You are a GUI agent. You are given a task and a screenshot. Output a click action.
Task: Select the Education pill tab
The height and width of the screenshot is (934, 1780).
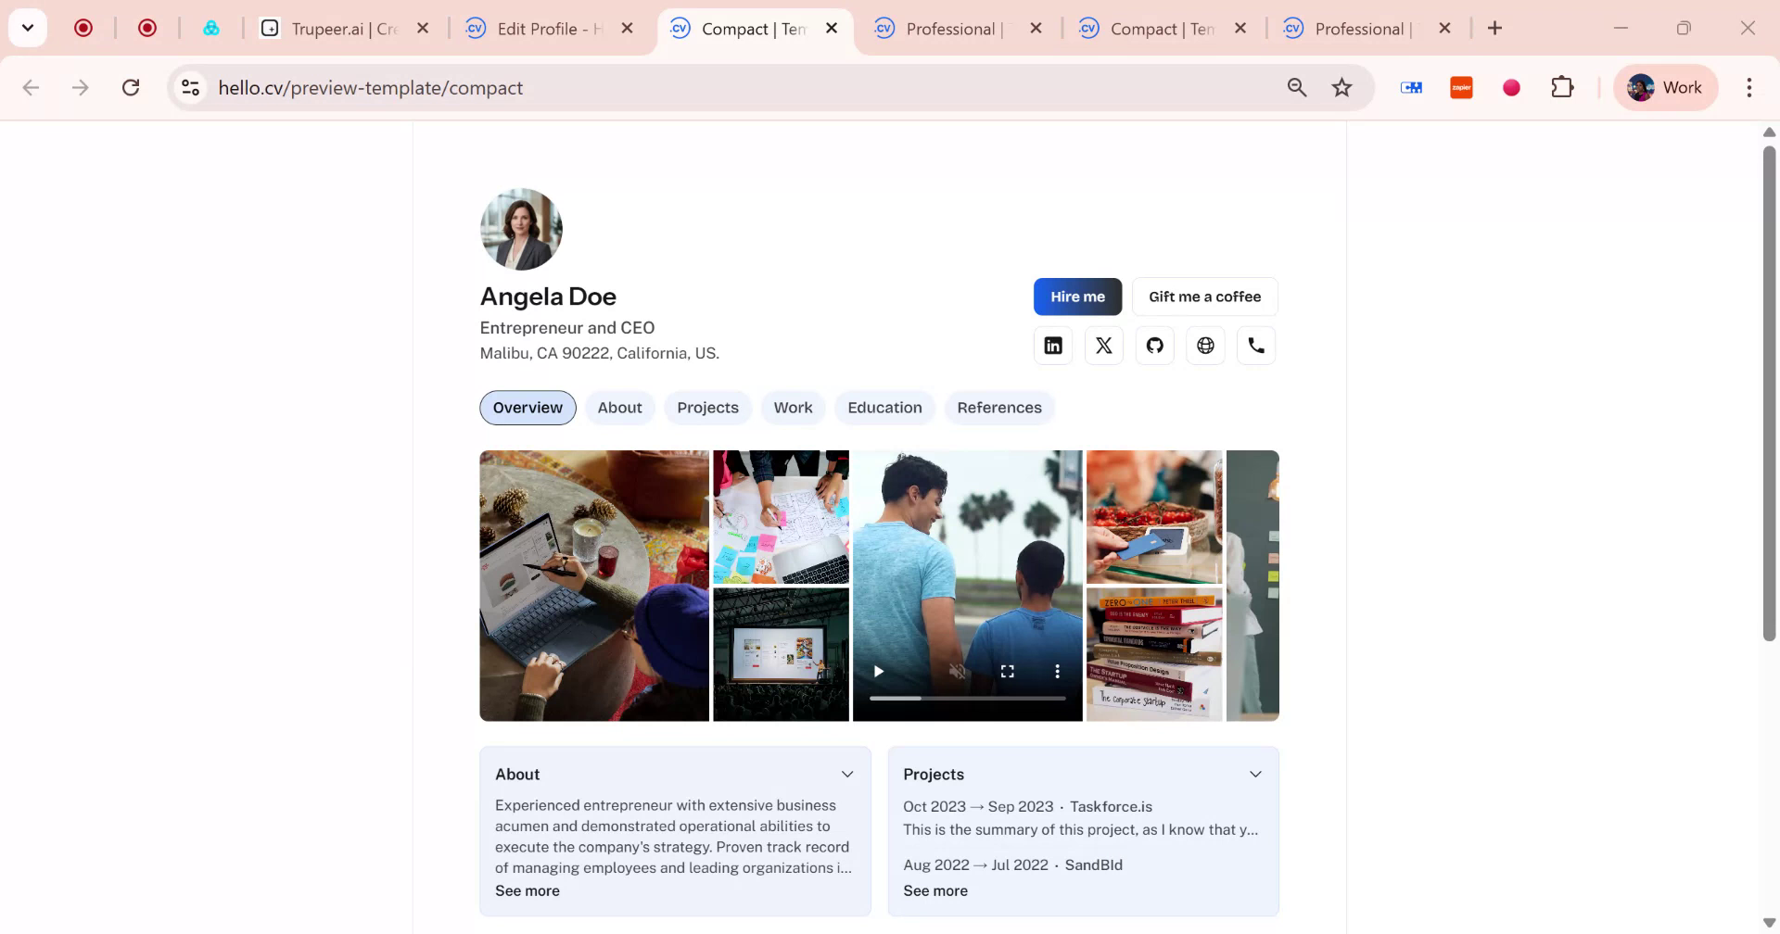884,408
